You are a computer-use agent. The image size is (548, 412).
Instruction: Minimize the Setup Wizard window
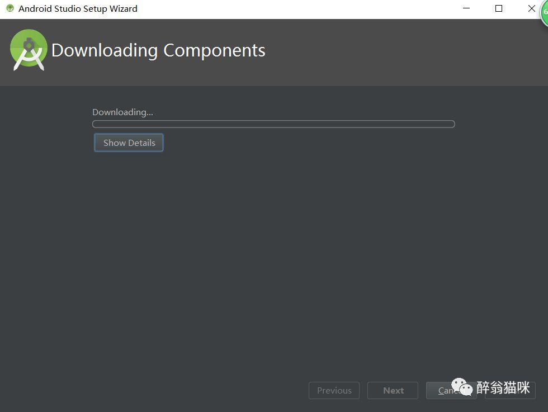pyautogui.click(x=466, y=8)
